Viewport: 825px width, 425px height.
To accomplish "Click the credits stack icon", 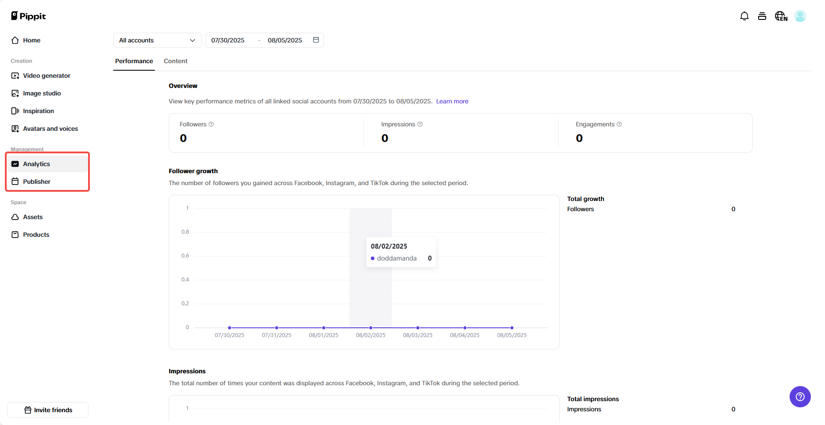I will pyautogui.click(x=762, y=16).
